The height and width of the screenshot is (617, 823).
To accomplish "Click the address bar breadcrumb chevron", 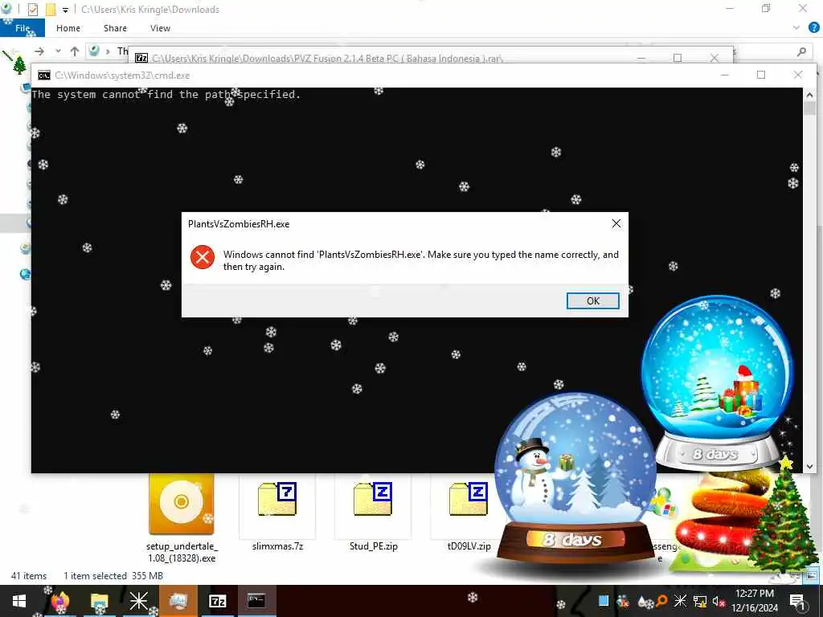I will coord(108,51).
